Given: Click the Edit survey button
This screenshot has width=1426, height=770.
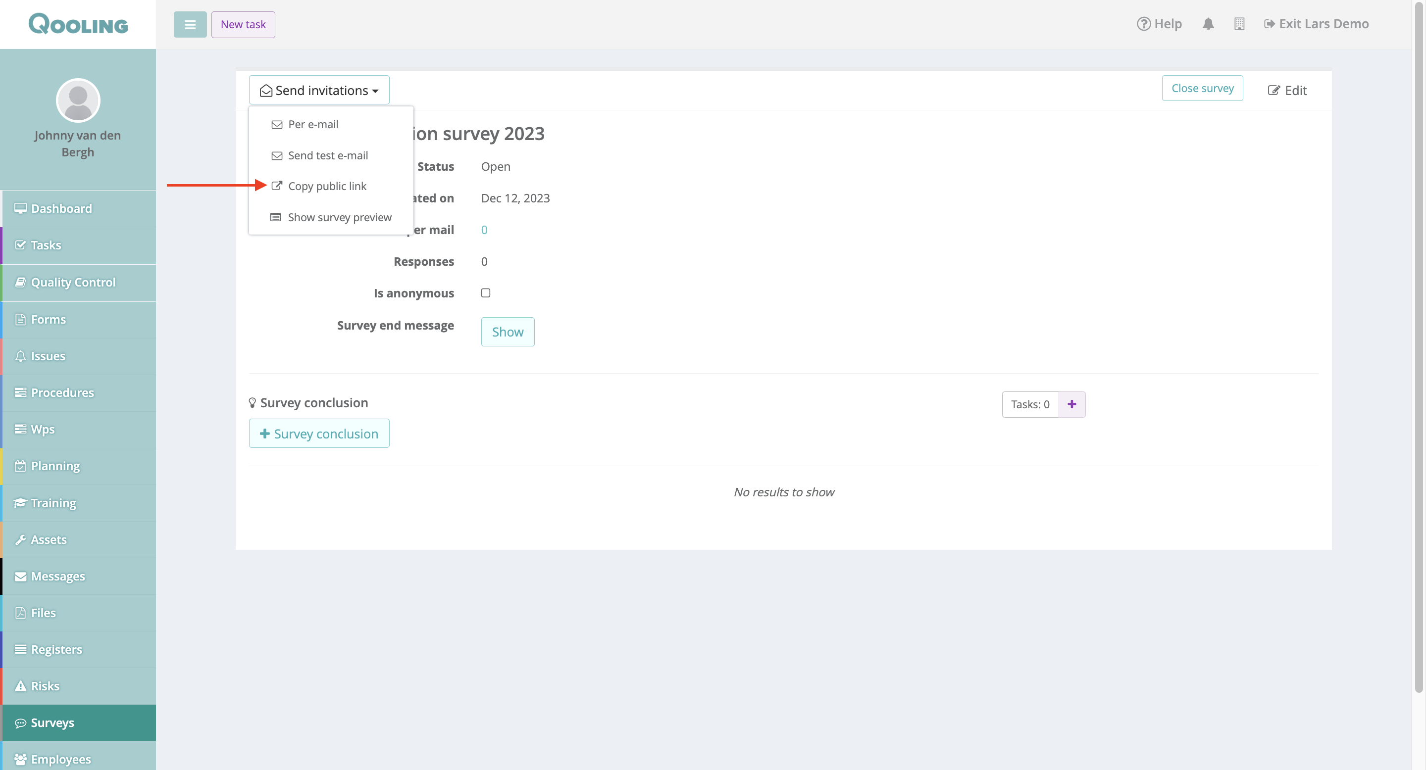Looking at the screenshot, I should 1287,90.
